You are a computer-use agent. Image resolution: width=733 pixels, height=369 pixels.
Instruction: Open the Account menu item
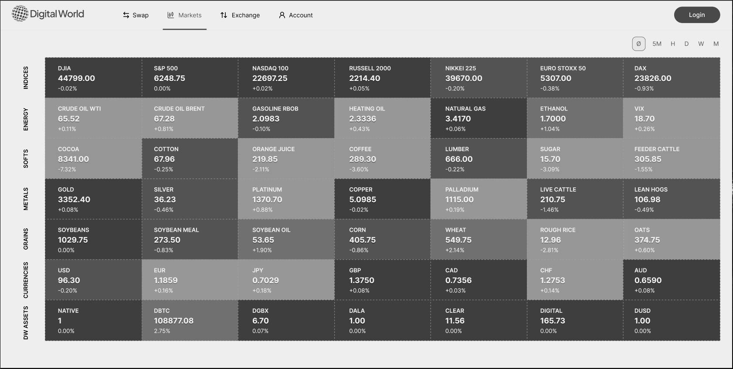click(x=301, y=15)
